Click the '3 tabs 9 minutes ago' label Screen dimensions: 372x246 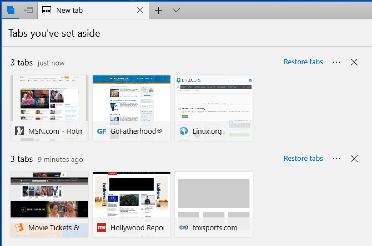click(x=47, y=159)
